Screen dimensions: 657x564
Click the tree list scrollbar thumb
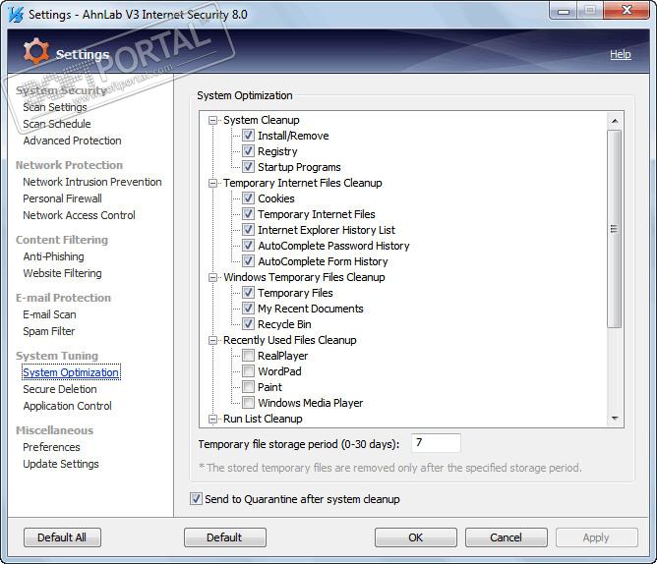pos(615,229)
